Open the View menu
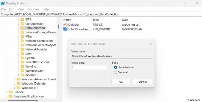 [x=21, y=9]
